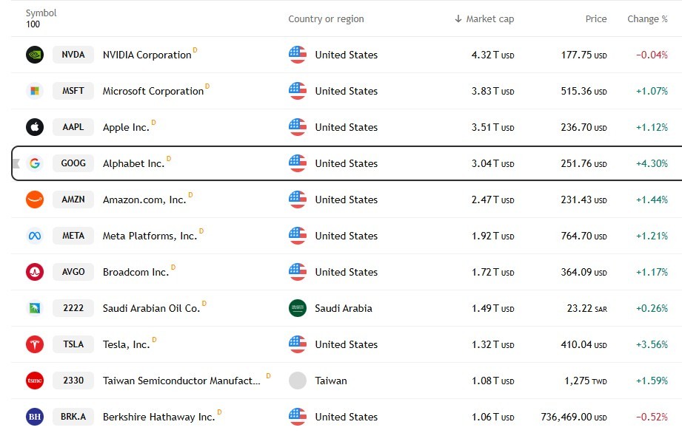Click the Tesla logo icon
682x433 pixels.
click(x=35, y=344)
